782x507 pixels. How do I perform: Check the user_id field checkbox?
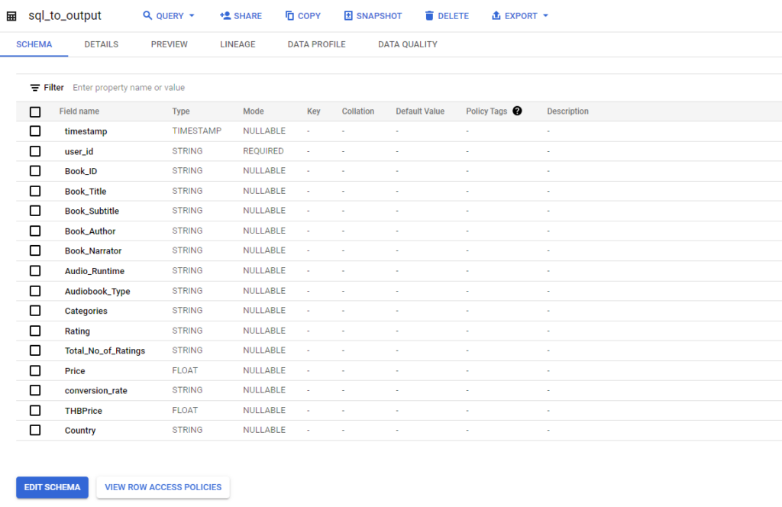pos(35,151)
